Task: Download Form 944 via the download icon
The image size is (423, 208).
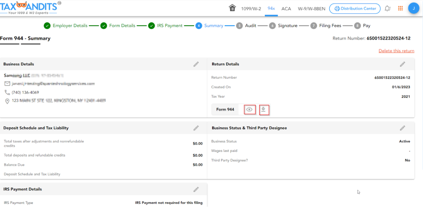Action: pyautogui.click(x=264, y=109)
